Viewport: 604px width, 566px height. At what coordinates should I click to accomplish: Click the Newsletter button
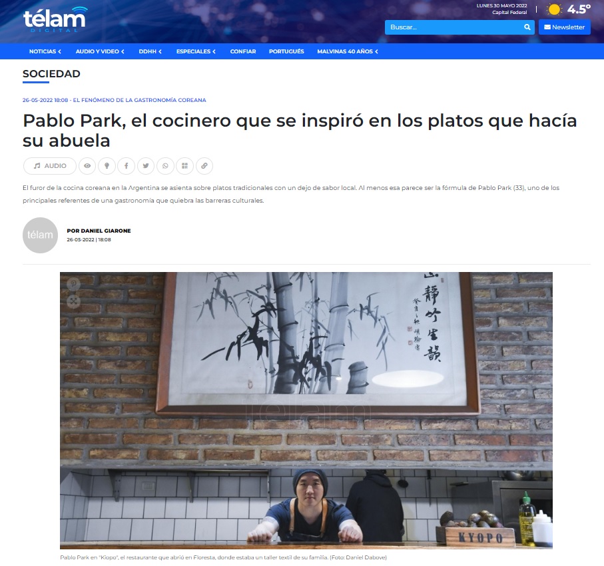564,27
